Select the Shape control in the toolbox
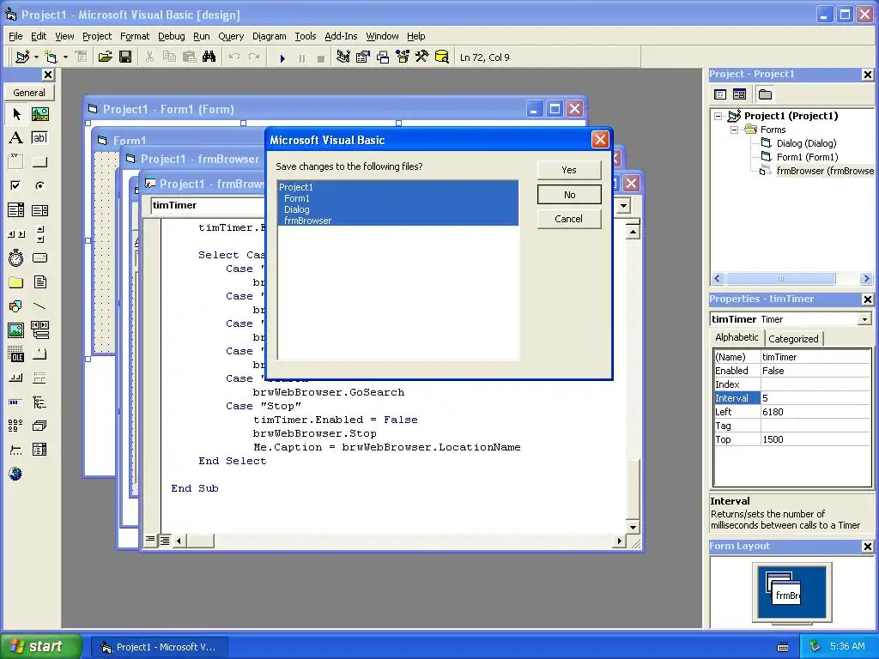 [16, 306]
